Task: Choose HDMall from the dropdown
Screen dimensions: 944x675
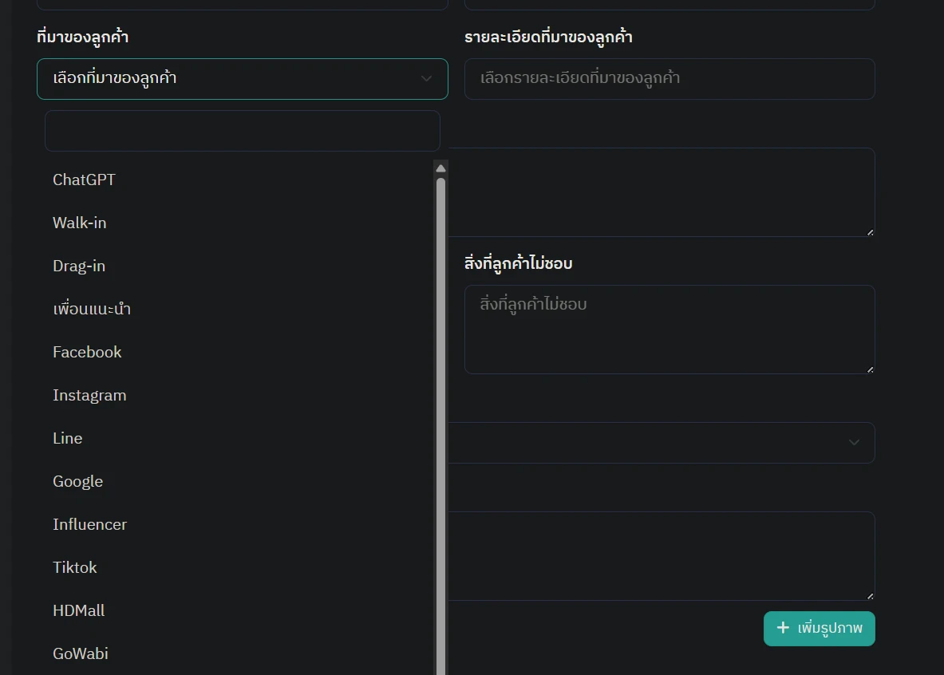Action: coord(78,610)
